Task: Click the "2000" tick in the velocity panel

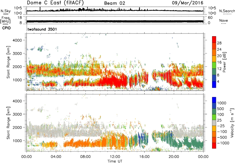Action: (17, 127)
